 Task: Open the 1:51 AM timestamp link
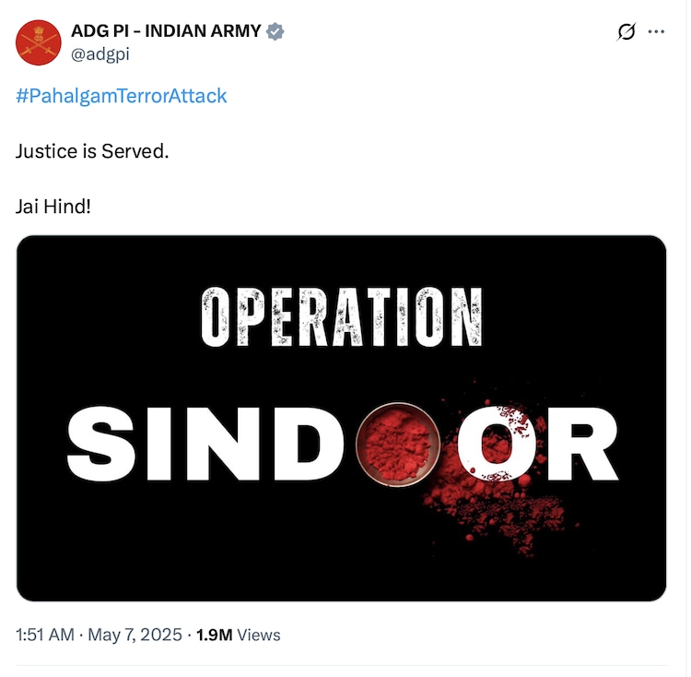(x=44, y=635)
